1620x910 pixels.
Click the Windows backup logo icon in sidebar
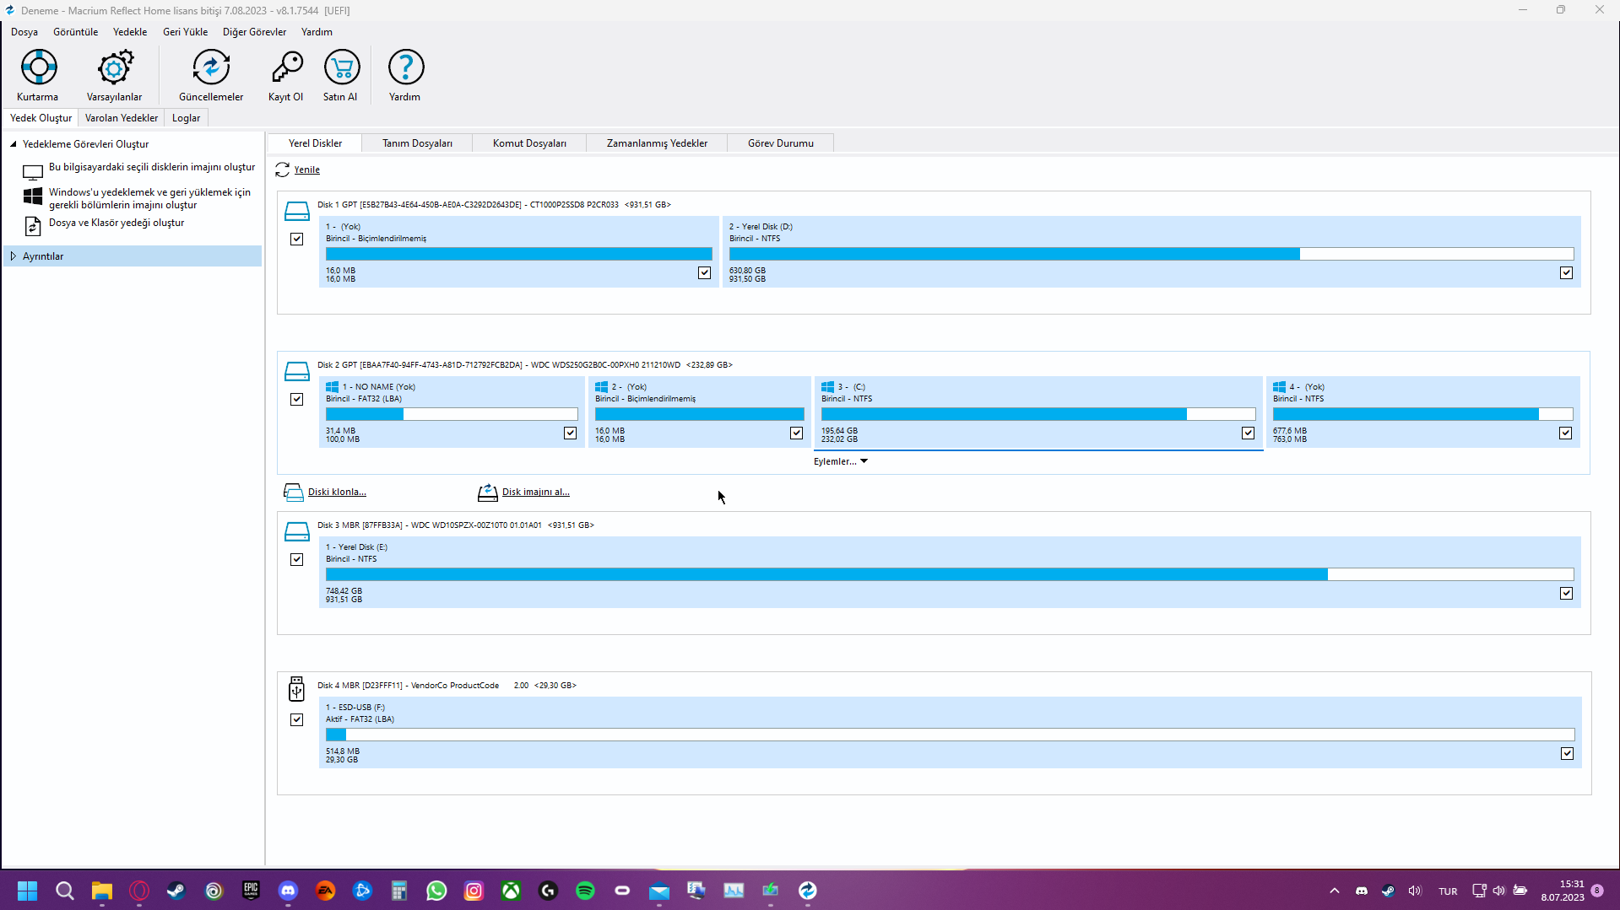point(33,197)
